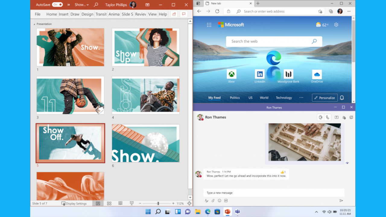Start audio call with Ron Thames
Viewport: 386px width, 217px height.
click(x=327, y=117)
